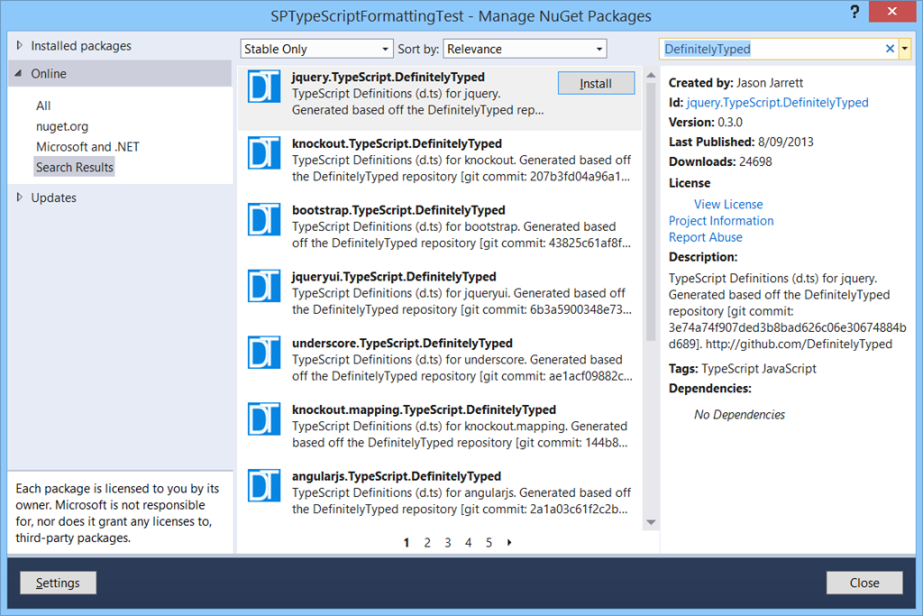Screen dimensions: 923x616
Task: Click the DT icon for jquery.TypeScript.DefinitelyTyped
Action: tap(264, 87)
